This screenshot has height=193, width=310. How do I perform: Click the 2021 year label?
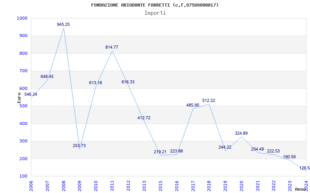coord(258,186)
